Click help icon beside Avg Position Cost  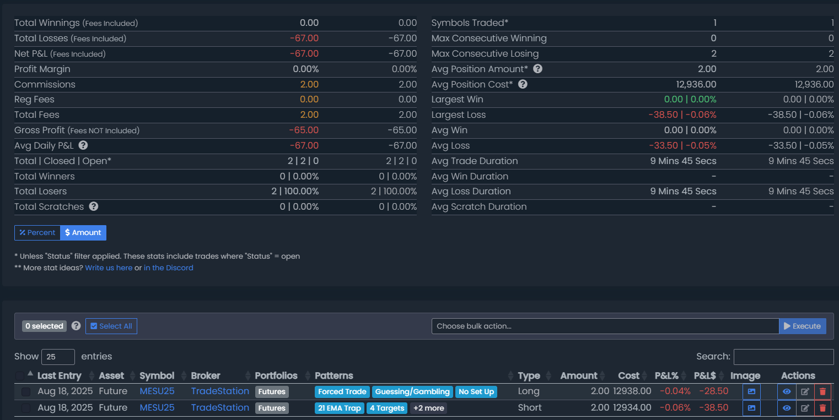[x=523, y=84]
